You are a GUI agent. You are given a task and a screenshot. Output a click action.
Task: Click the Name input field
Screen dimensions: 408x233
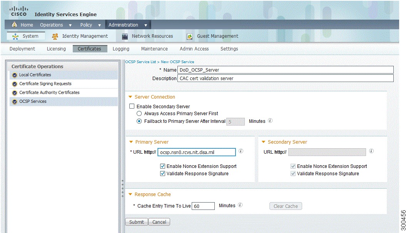click(x=286, y=70)
